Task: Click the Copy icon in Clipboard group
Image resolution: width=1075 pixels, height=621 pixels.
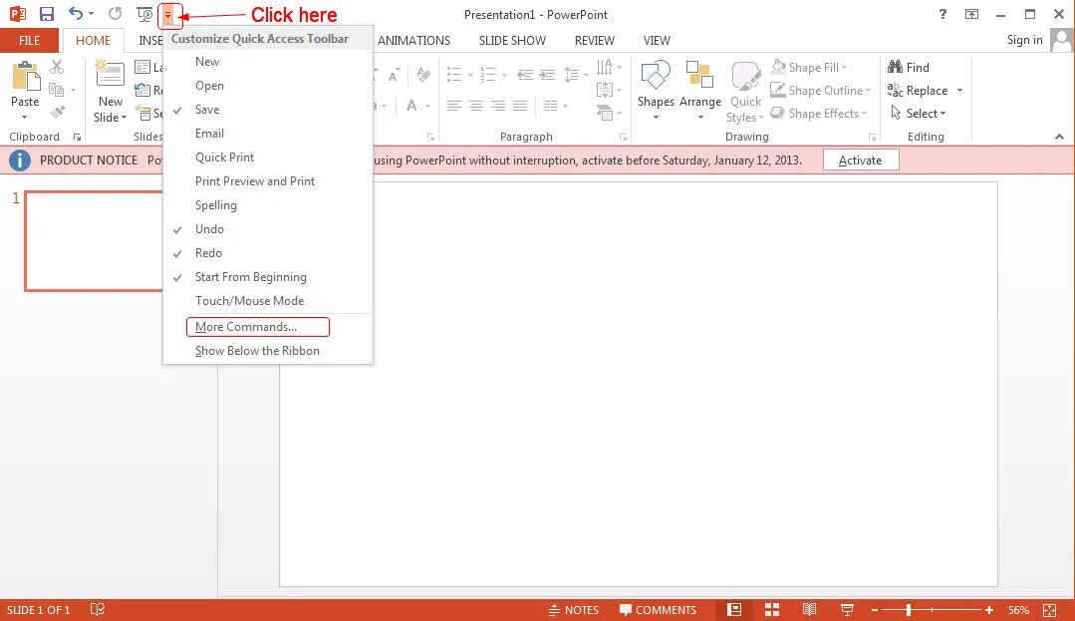Action: (x=57, y=89)
